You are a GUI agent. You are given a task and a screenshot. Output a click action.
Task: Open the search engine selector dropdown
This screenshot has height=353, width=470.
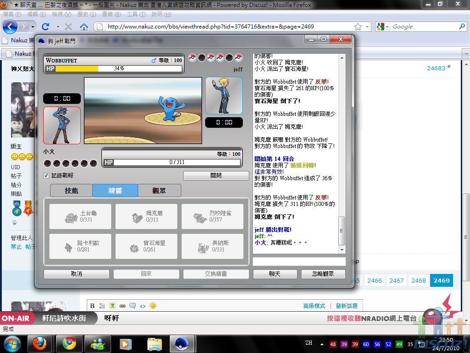point(387,27)
